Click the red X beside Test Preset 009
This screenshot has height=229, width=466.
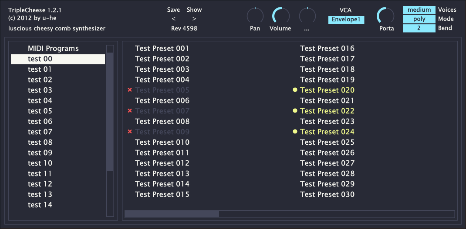pyautogui.click(x=130, y=131)
